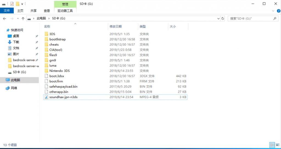Select the Nintendo 3DS folder icon

[x=46, y=71]
